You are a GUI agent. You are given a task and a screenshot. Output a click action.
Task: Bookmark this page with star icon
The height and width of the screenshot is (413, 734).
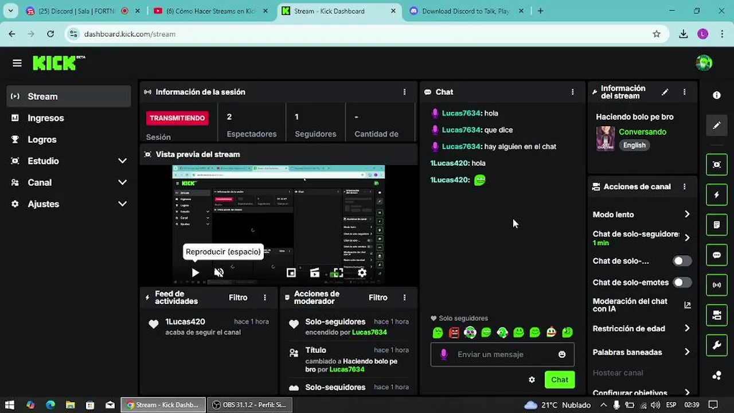point(657,34)
